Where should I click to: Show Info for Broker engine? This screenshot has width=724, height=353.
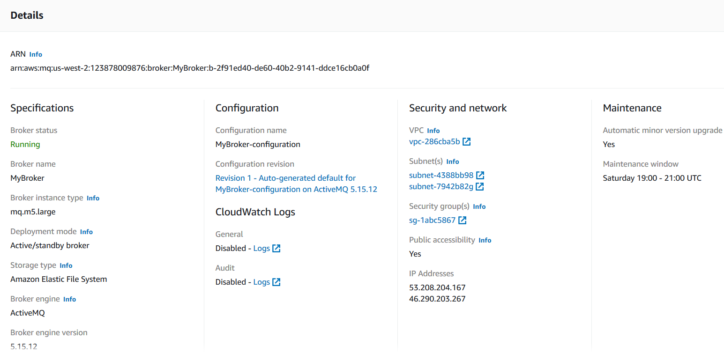[x=69, y=299]
